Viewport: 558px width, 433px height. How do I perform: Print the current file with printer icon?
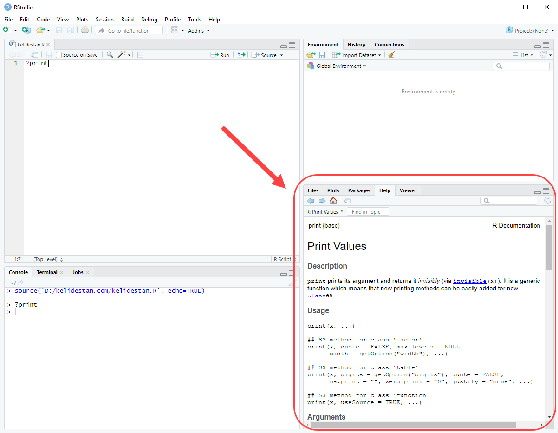(84, 30)
